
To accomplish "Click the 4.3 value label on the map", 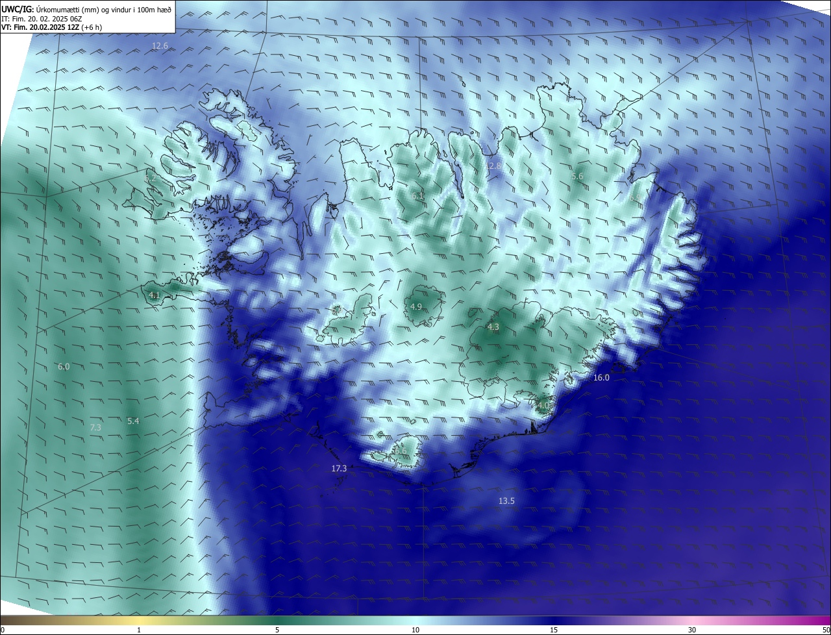I will [x=493, y=327].
